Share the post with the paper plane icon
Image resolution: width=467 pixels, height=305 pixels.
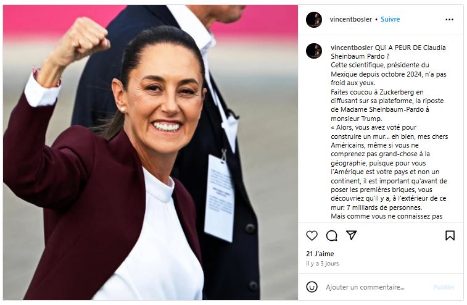coord(351,235)
